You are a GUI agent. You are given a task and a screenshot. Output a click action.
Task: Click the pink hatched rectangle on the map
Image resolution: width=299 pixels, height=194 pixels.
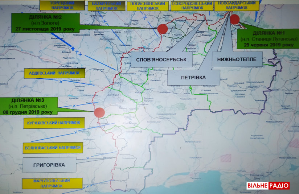click(x=226, y=158)
